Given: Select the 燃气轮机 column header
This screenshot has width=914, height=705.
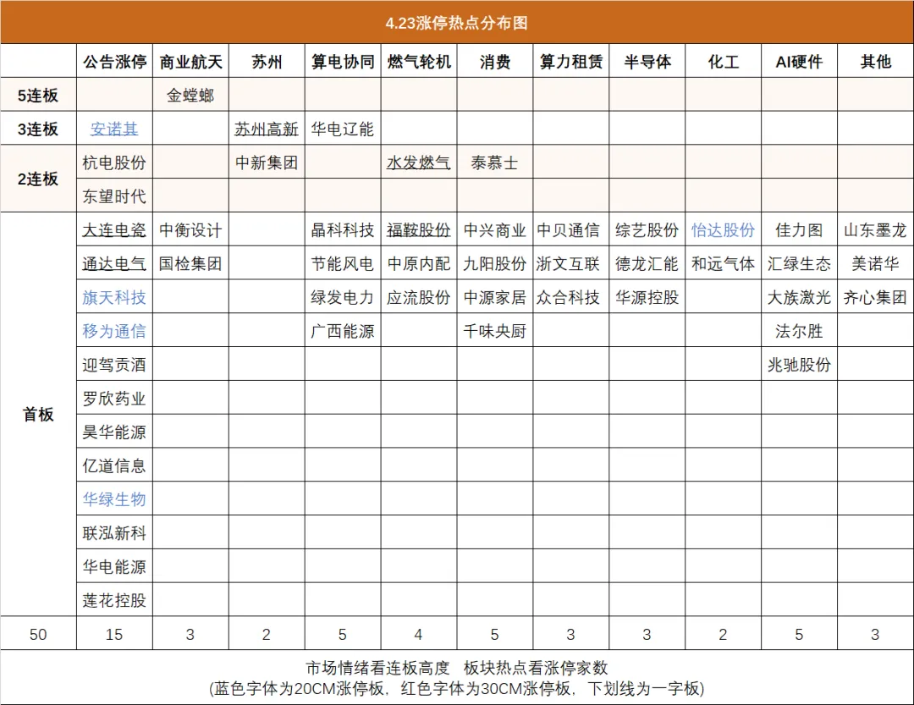Looking at the screenshot, I should coord(419,61).
